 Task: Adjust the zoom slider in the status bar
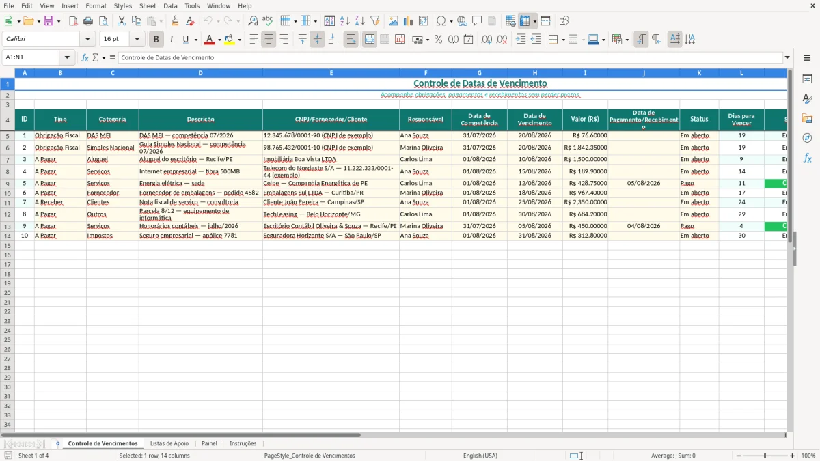(765, 456)
